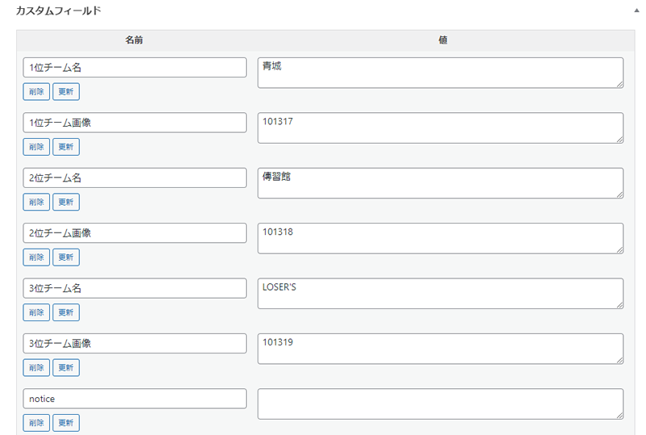Click 削除 button under notice field
The image size is (646, 435).
point(36,423)
